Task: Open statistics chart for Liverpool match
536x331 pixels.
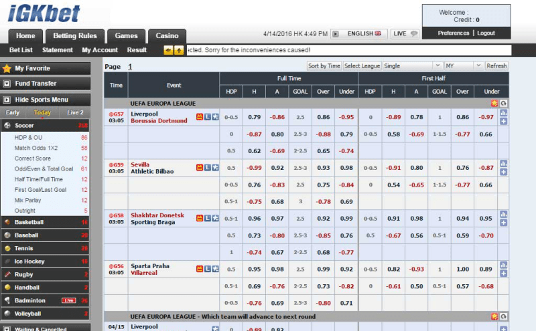Action: click(x=504, y=113)
